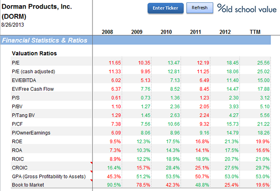Screen dimensions: 280x191
Task: Select the TTM ROA value 16.6%
Action: pos(262,150)
